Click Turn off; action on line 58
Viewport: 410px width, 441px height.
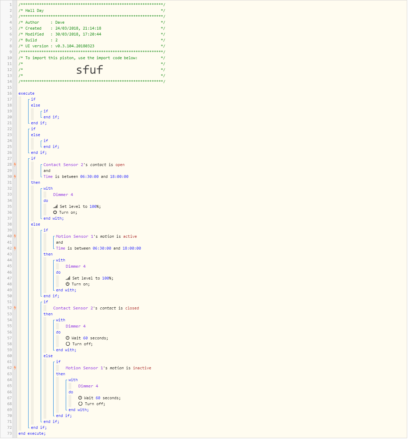pos(82,344)
